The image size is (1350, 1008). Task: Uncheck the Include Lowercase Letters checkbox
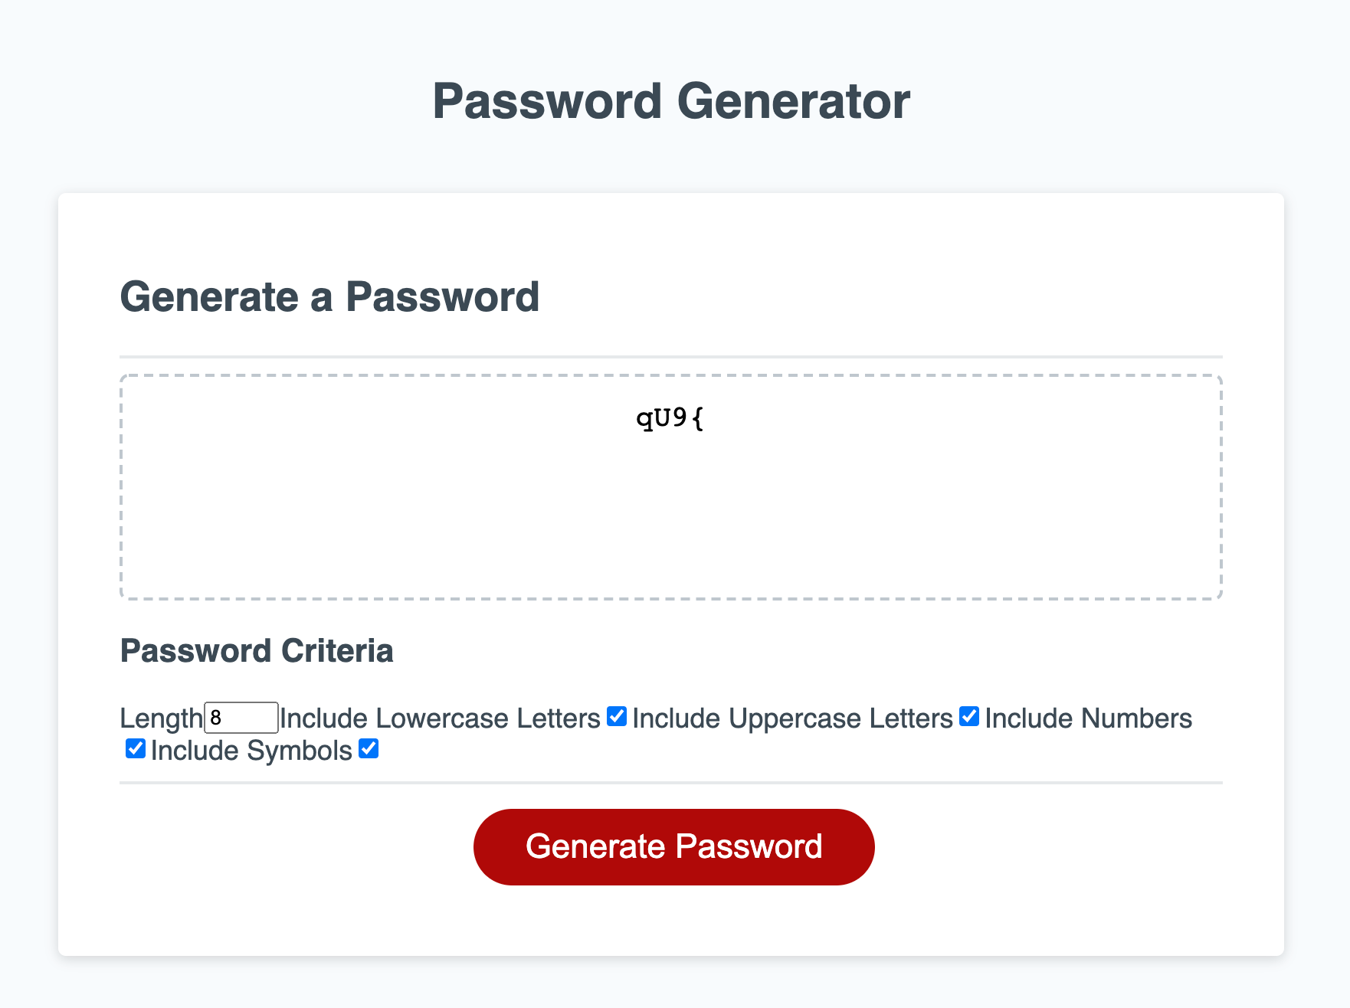coord(615,717)
